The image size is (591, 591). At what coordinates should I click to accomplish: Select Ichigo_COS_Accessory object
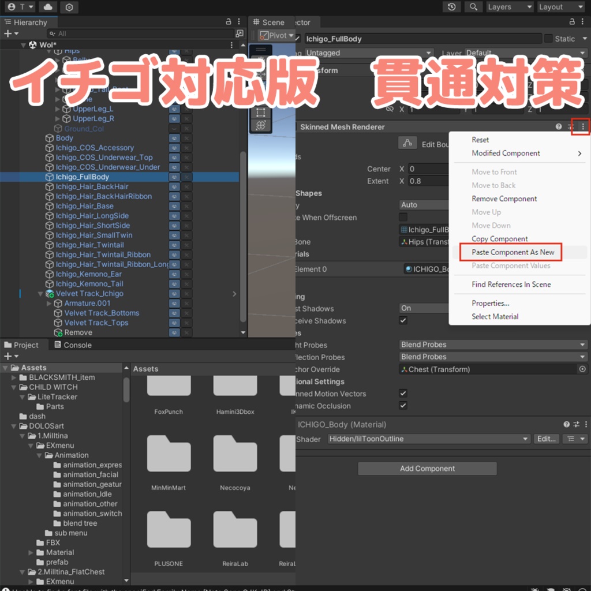(x=95, y=148)
